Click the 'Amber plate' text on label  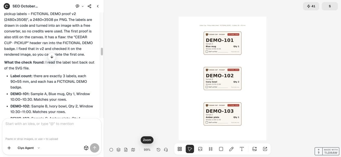213,117
